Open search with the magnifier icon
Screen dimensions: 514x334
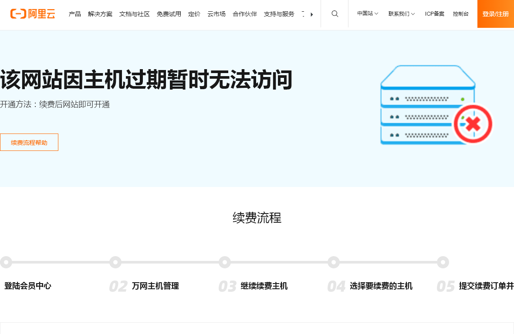(335, 14)
